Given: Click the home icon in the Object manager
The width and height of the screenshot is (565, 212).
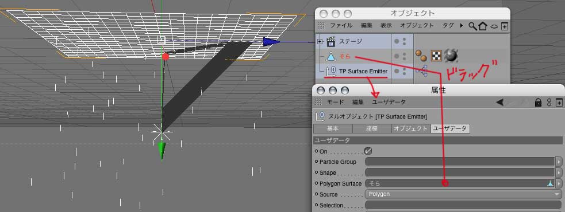Looking at the screenshot, I should [483, 26].
